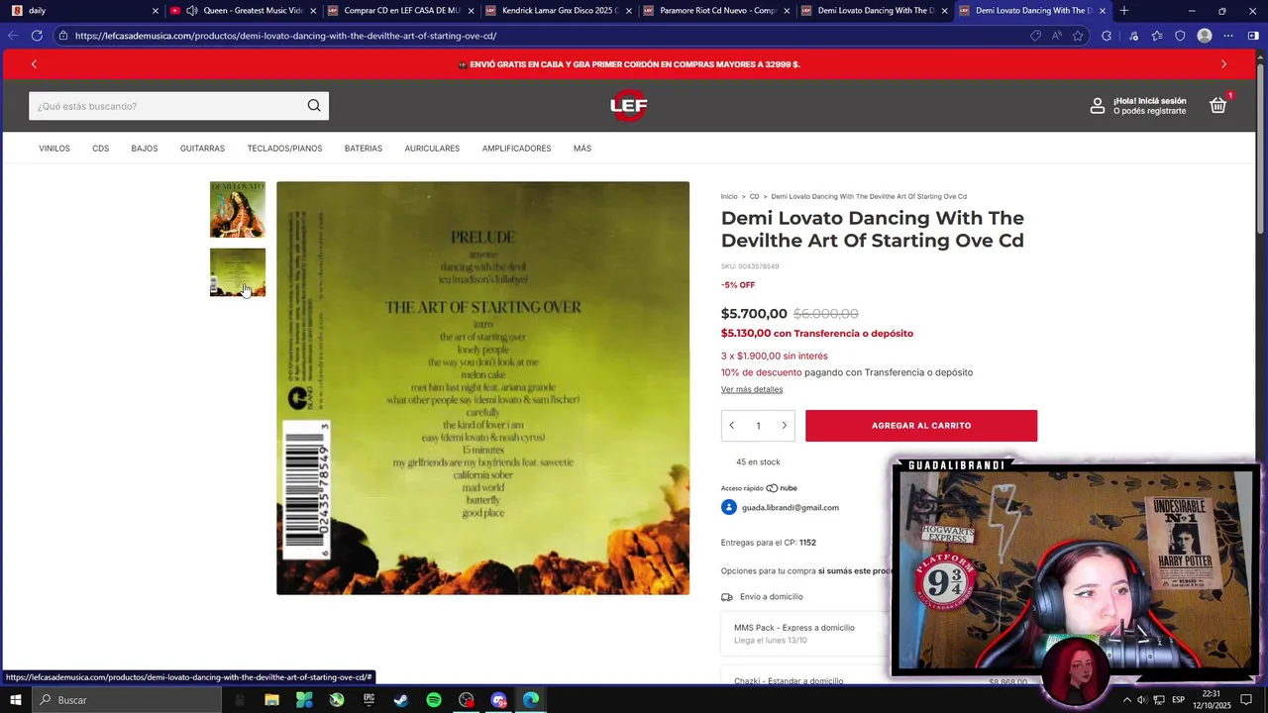The height and width of the screenshot is (713, 1268).
Task: Open the shopping cart icon
Action: pyautogui.click(x=1218, y=105)
